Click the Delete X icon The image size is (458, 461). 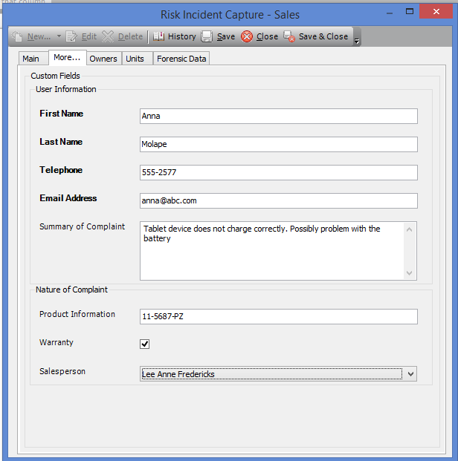(x=108, y=36)
